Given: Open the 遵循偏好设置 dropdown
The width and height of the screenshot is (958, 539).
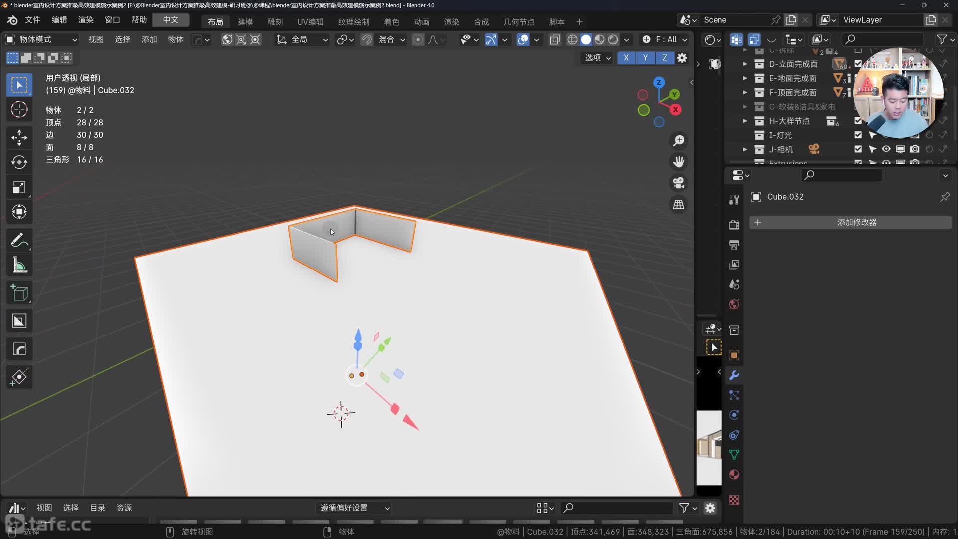Looking at the screenshot, I should click(354, 508).
